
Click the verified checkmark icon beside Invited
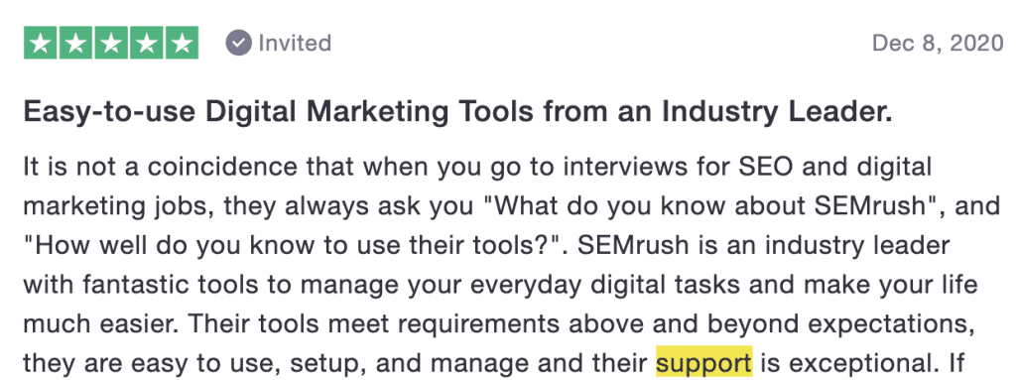(x=238, y=44)
